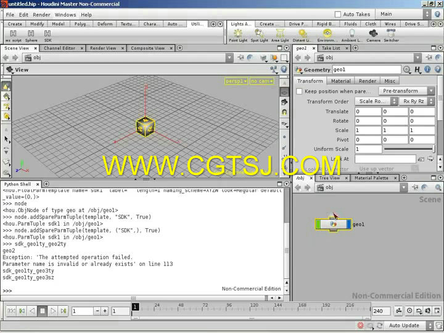Viewport: 444px width, 333px height.
Task: Click the forward arrow in the parameter pane
Action: click(308, 58)
